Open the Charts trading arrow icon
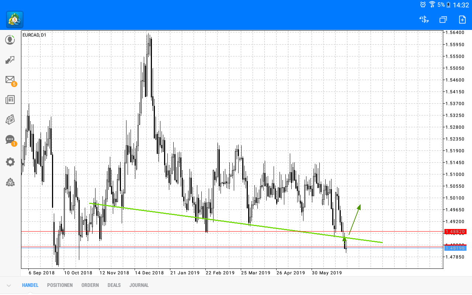This screenshot has width=472, height=295. tap(10, 60)
